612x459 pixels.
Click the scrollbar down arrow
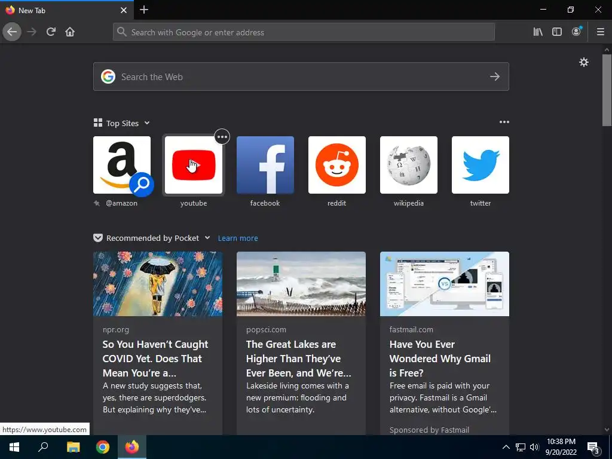[x=607, y=430]
